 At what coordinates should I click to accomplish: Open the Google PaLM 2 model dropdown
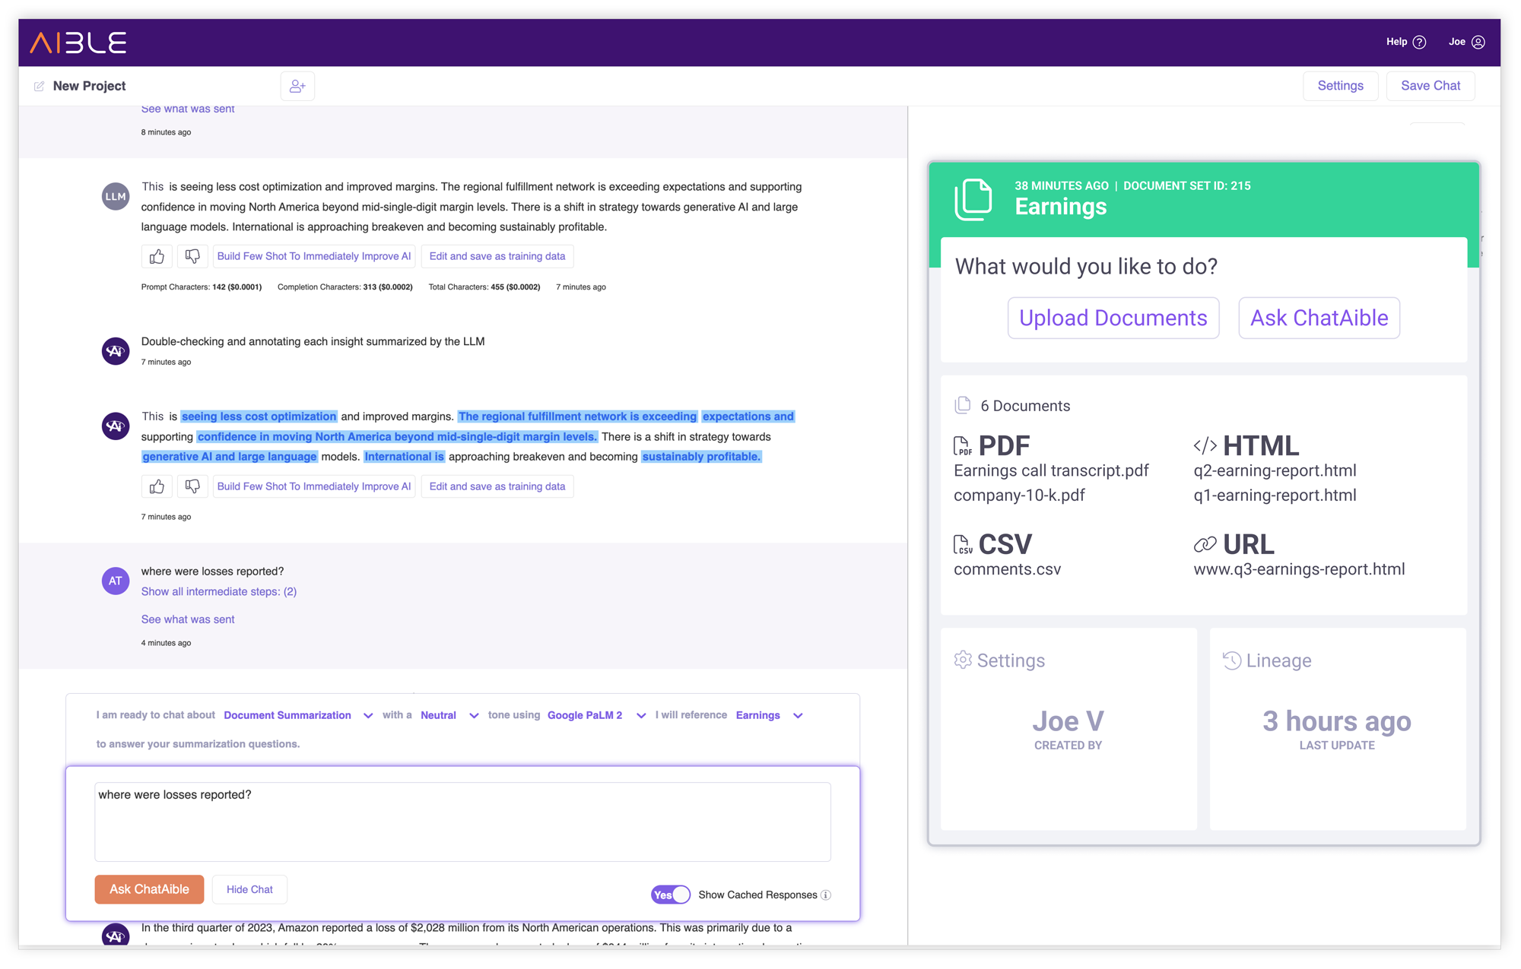[x=596, y=715]
